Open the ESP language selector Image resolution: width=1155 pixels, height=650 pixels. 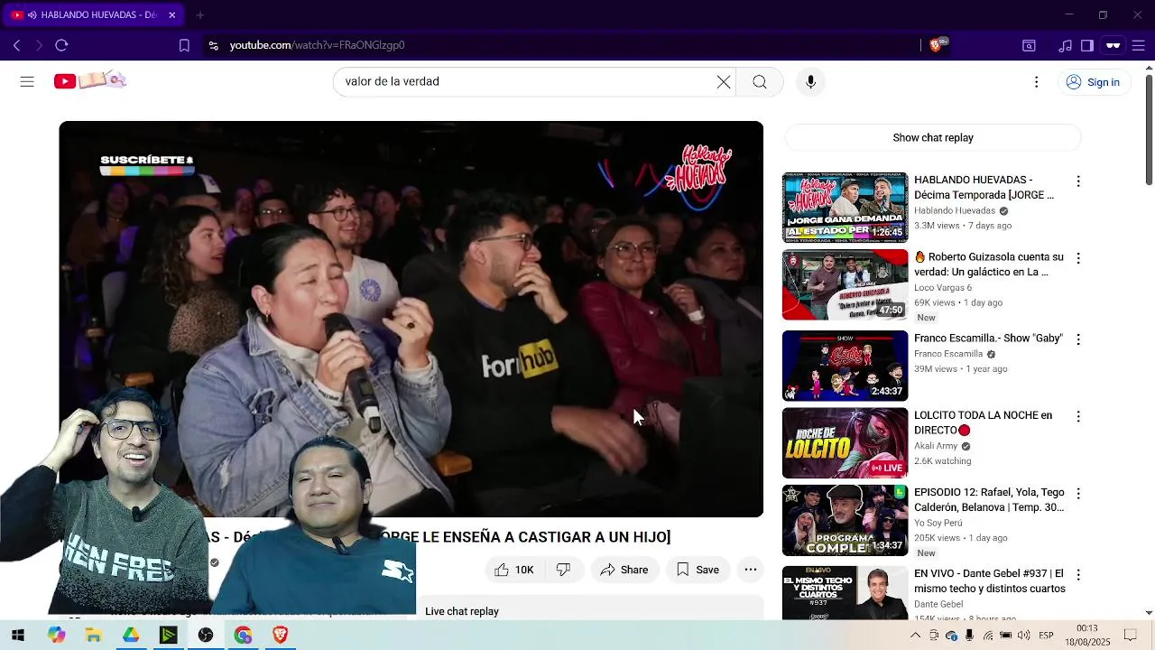click(1047, 636)
